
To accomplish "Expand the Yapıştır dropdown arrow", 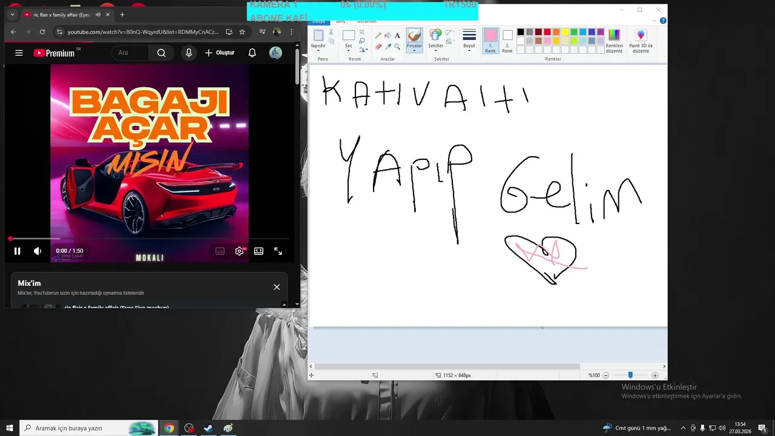I will (x=318, y=50).
